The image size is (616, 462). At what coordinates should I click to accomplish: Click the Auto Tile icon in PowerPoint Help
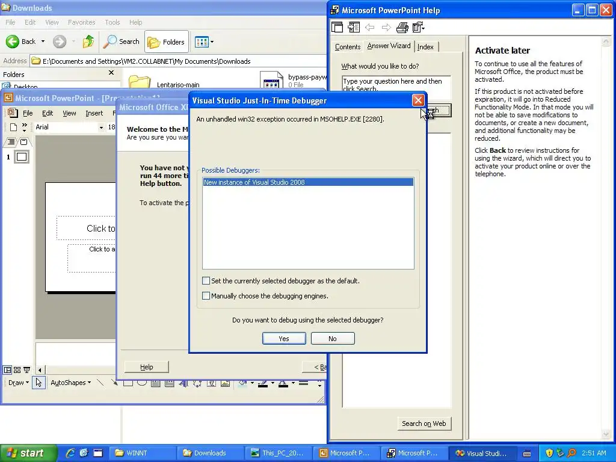click(x=337, y=27)
